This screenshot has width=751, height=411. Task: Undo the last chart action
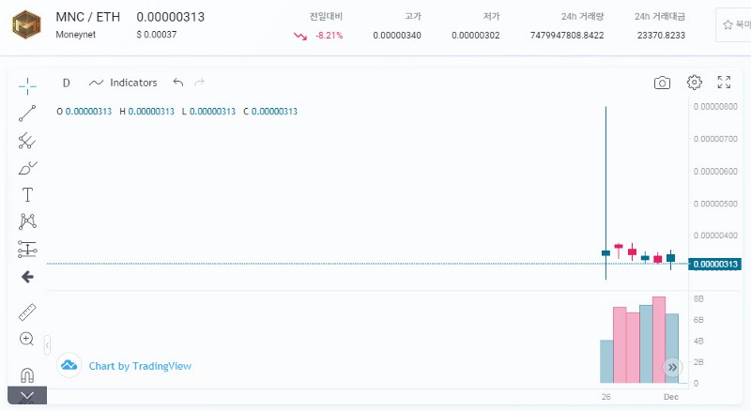coord(178,83)
